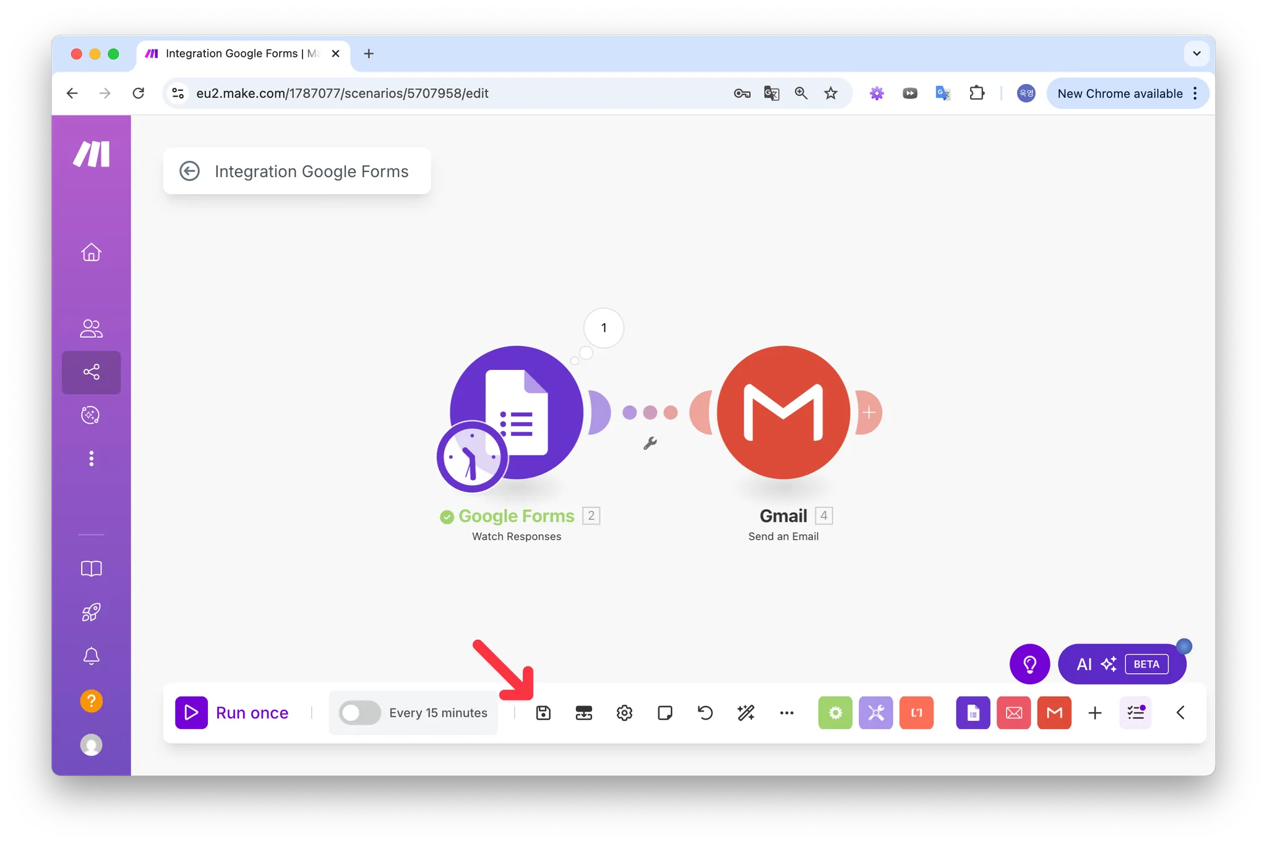The height and width of the screenshot is (844, 1267).
Task: Open the AI agents sidebar icon
Action: pos(91,415)
